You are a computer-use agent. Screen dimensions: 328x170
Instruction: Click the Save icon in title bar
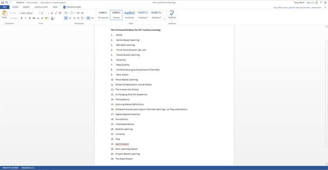tap(3, 3)
